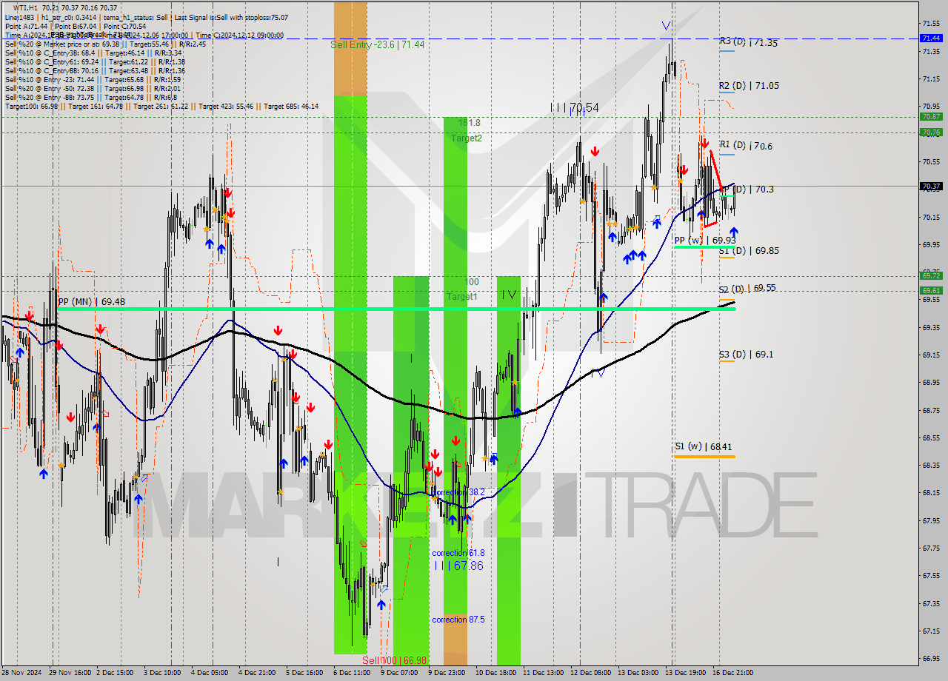948x681 pixels.
Task: Select the green 69.72 price tag
Action: pyautogui.click(x=931, y=275)
